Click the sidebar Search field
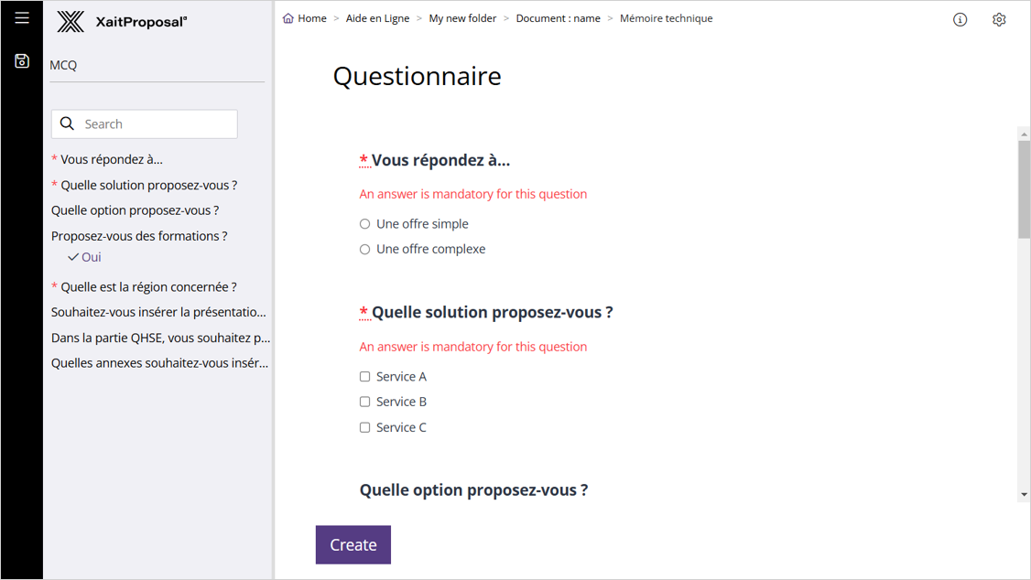The height and width of the screenshot is (580, 1031). tap(156, 124)
